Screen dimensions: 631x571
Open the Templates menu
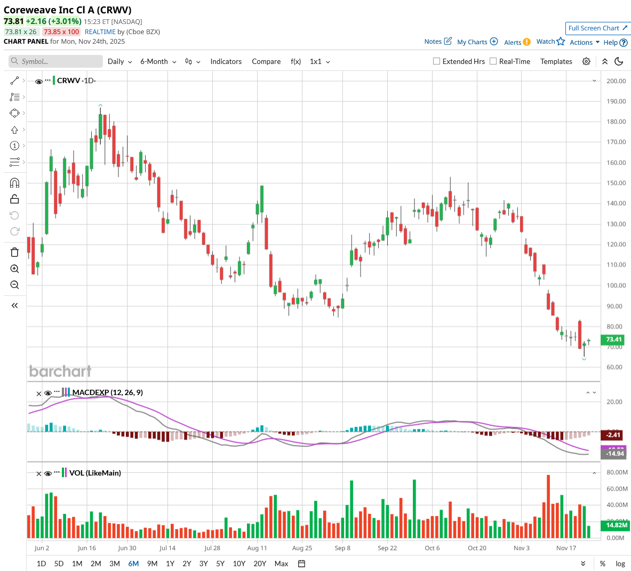[556, 61]
